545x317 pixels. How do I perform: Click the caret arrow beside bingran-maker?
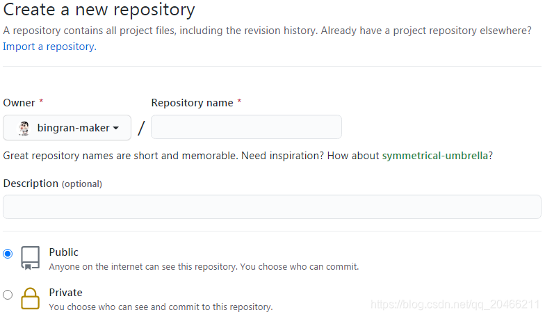point(116,128)
